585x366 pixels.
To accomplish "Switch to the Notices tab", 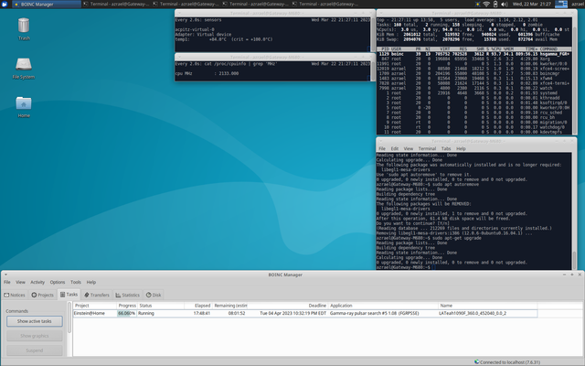I will 16,295.
